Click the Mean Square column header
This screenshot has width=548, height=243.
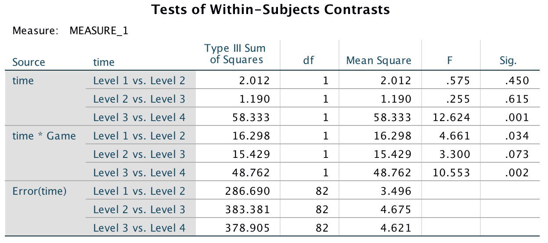coord(379,61)
